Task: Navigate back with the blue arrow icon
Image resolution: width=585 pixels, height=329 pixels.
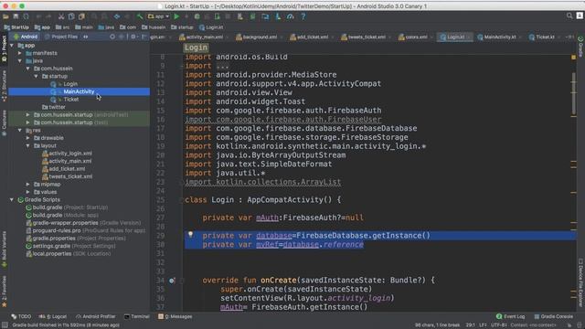Action: [117, 16]
